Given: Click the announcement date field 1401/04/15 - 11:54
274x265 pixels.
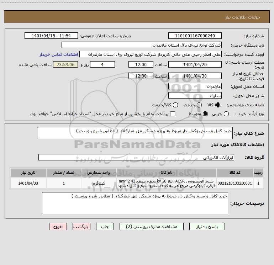Looking at the screenshot, I should (51, 36).
